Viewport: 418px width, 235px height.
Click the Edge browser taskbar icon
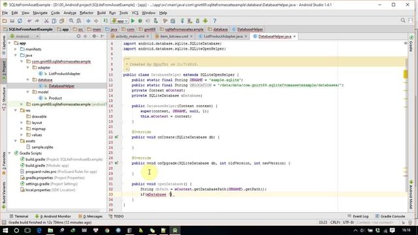(x=39, y=230)
